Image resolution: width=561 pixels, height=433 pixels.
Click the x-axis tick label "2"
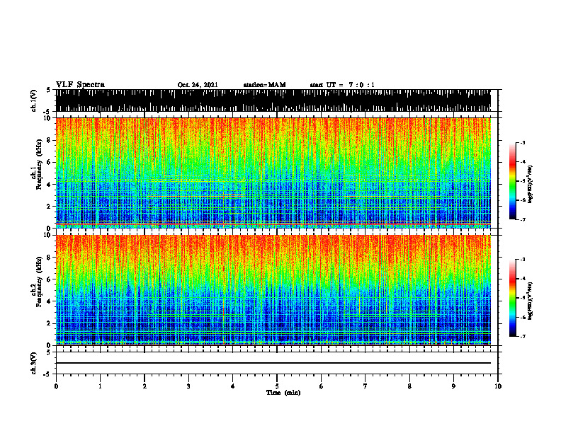144,386
